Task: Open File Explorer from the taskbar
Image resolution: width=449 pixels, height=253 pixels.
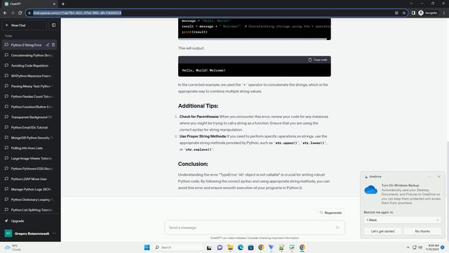Action: click(230, 247)
